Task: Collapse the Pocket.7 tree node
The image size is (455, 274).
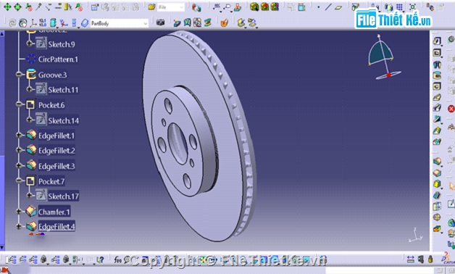Action: [19, 180]
